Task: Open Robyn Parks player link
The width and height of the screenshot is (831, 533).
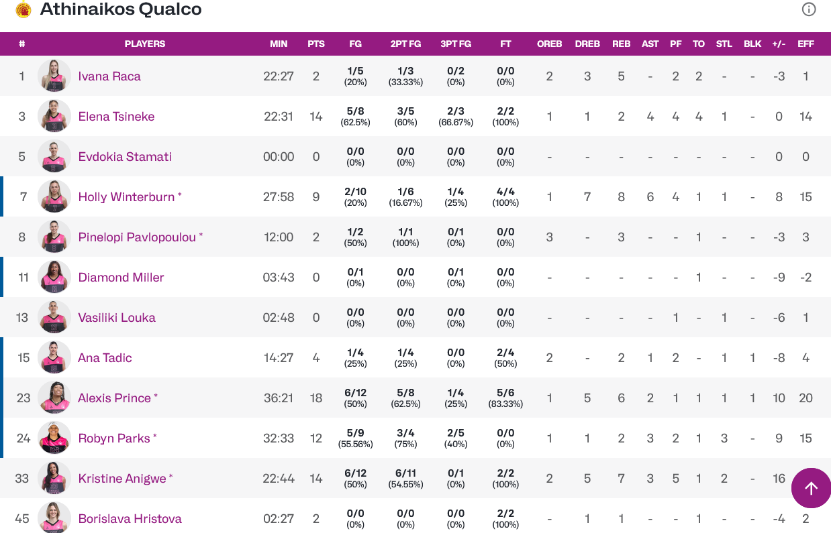Action: 114,438
